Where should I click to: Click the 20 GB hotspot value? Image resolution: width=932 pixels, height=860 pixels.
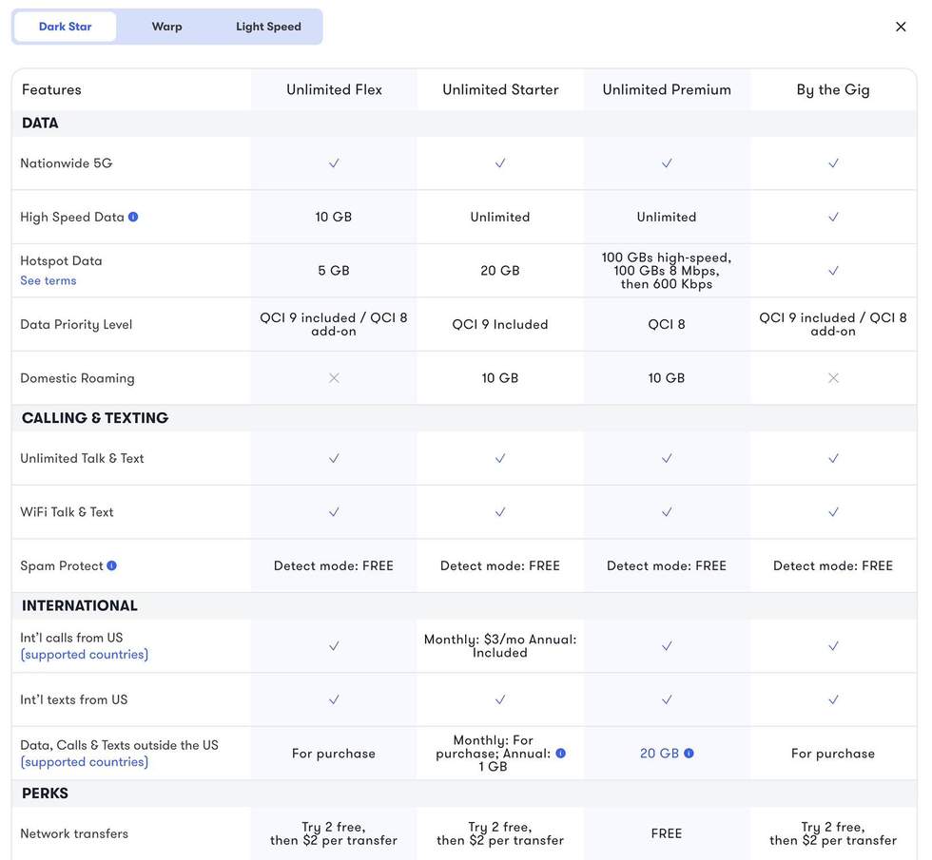coord(500,271)
